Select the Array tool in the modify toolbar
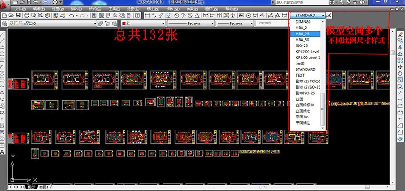The image size is (405, 191). (x=400, y=61)
